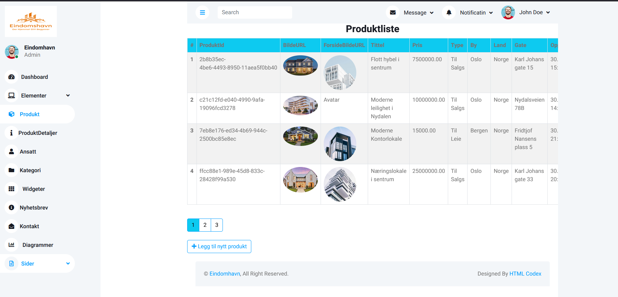Open the Message envelope icon
618x297 pixels.
click(393, 12)
